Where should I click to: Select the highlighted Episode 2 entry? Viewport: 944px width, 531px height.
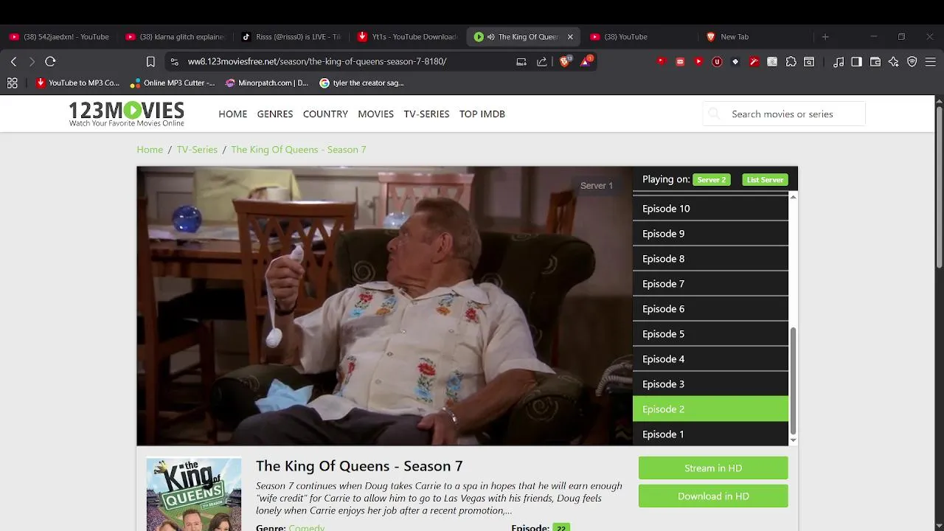click(710, 409)
